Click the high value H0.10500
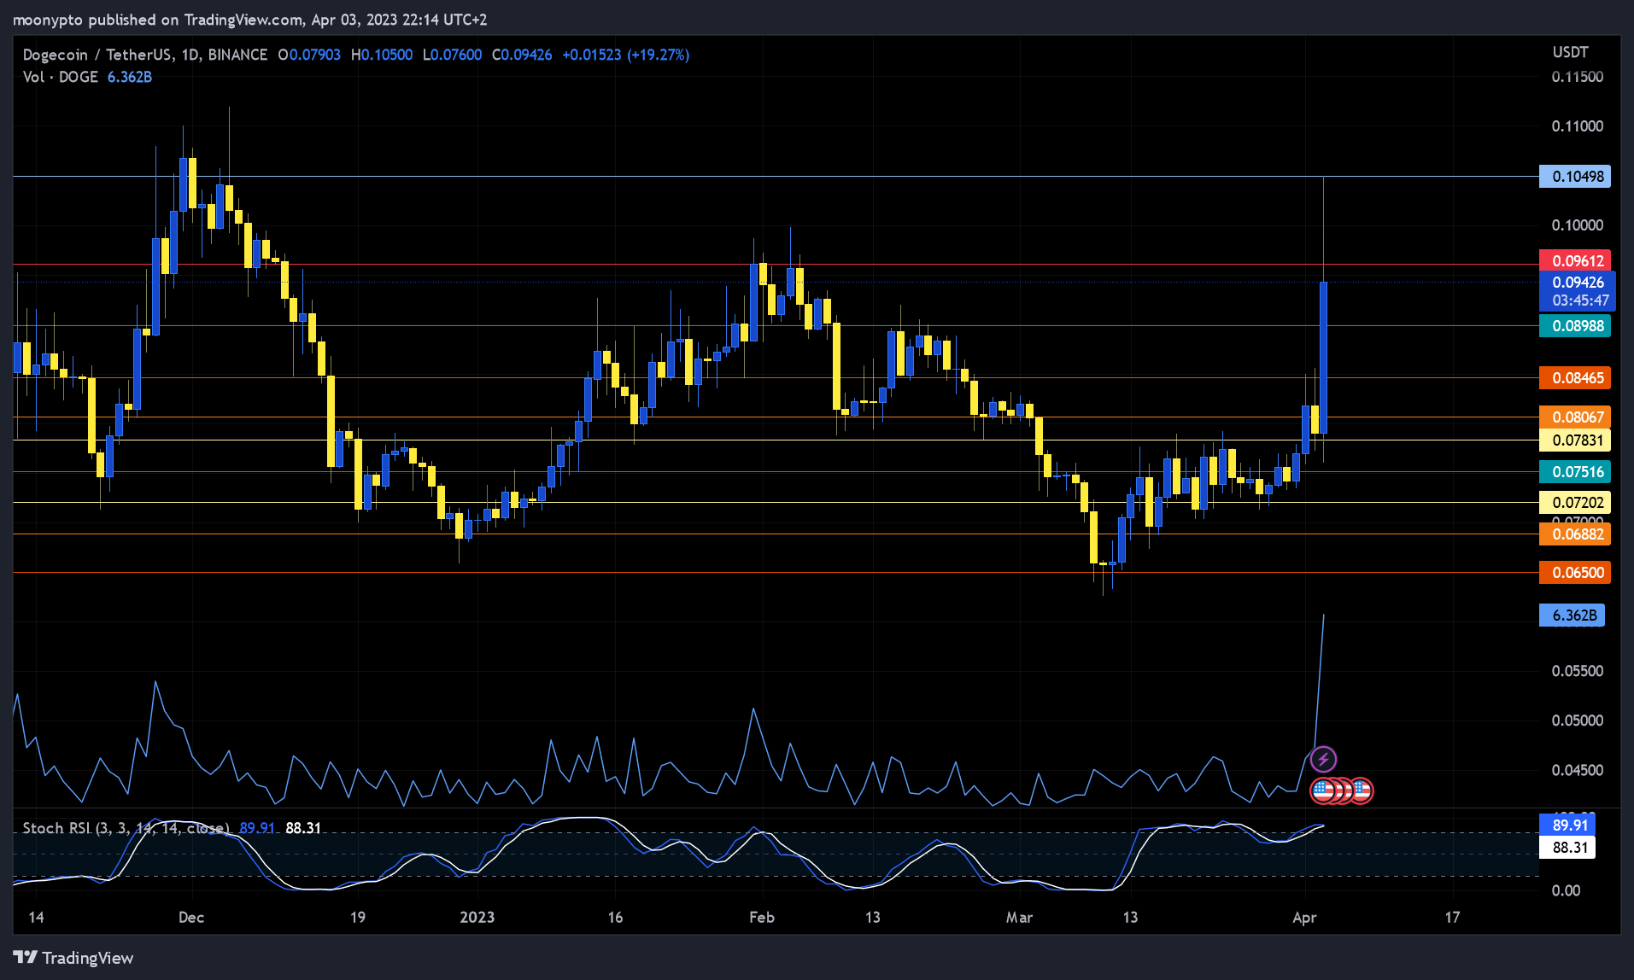The image size is (1634, 980). pyautogui.click(x=382, y=55)
